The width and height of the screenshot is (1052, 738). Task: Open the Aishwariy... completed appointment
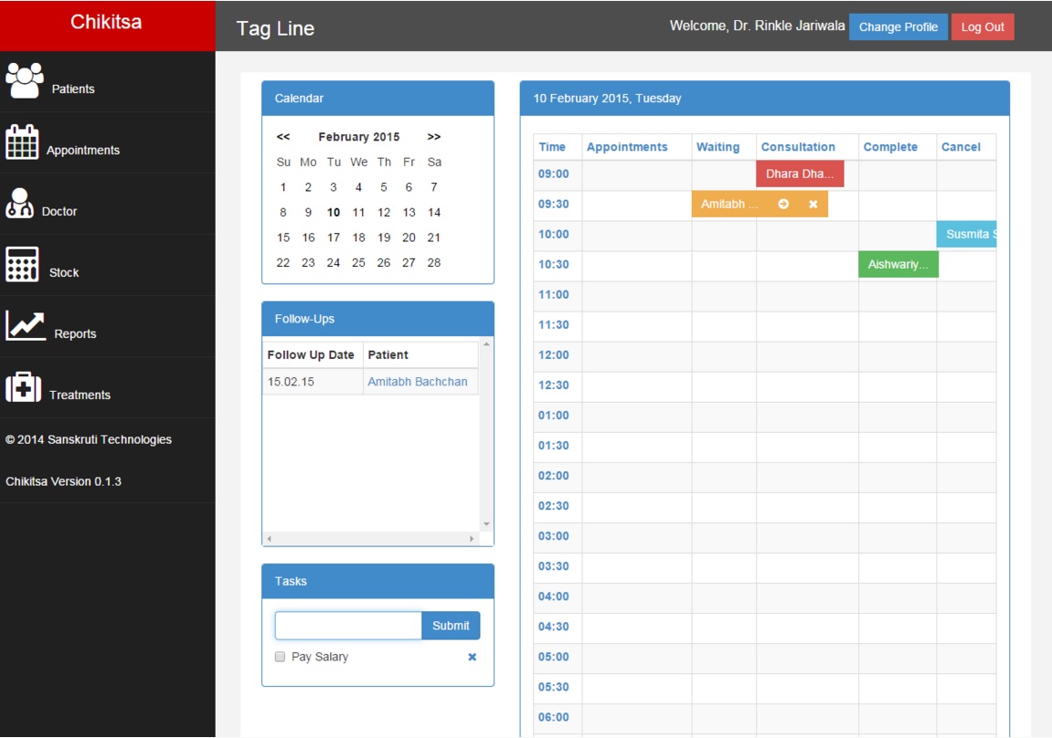point(898,264)
